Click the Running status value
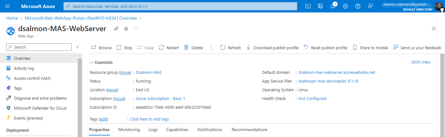445x137 pixels. click(x=143, y=81)
